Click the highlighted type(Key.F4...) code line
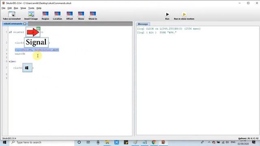The width and height of the screenshot is (260, 146). click(37, 50)
